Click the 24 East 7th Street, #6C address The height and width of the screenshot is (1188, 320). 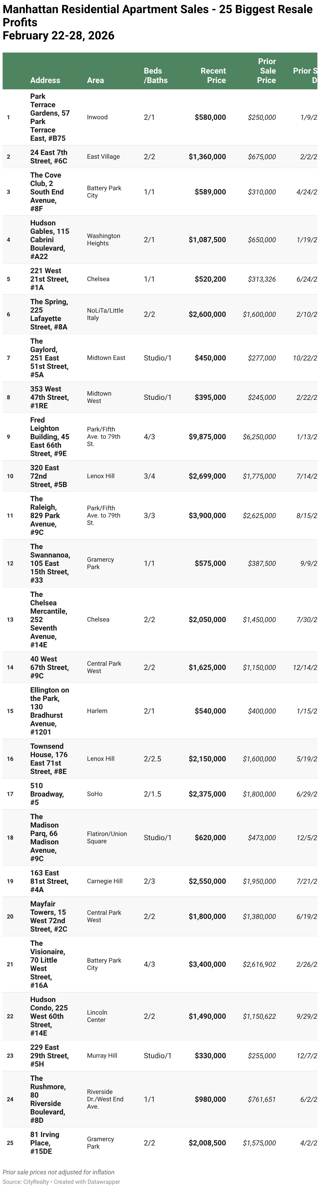click(49, 157)
